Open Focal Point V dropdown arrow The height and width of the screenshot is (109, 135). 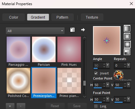[129, 99]
